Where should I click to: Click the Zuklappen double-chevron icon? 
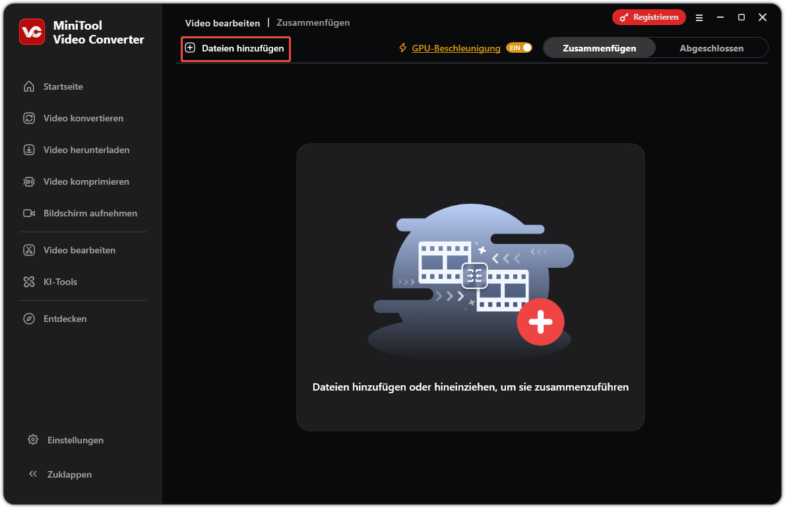tap(33, 474)
